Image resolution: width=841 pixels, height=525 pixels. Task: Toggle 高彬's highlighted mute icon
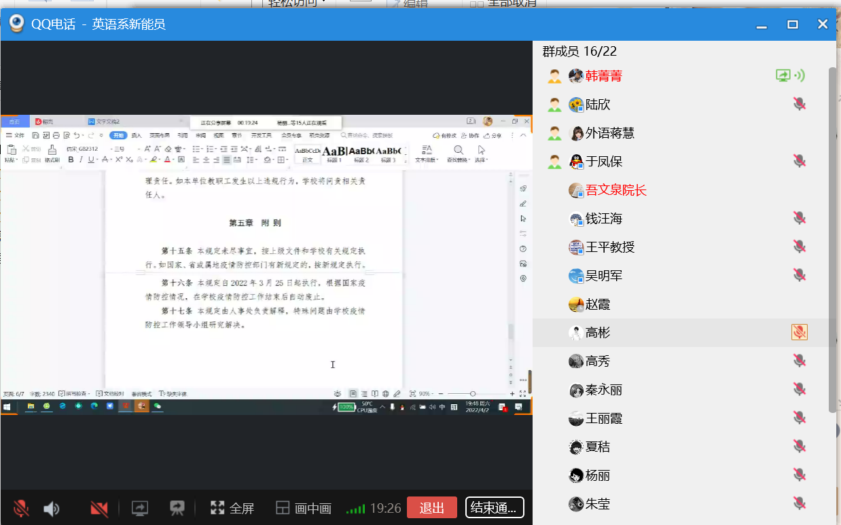pyautogui.click(x=800, y=332)
